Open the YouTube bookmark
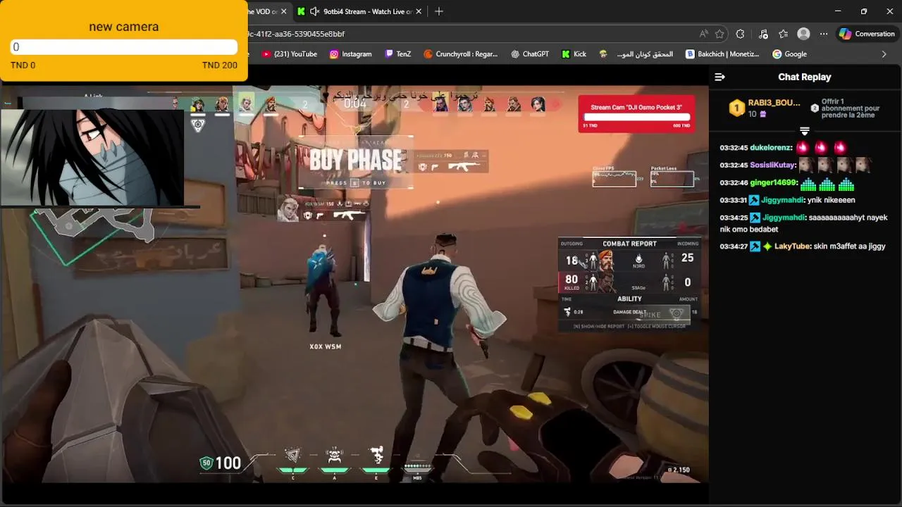902x507 pixels. pos(290,54)
